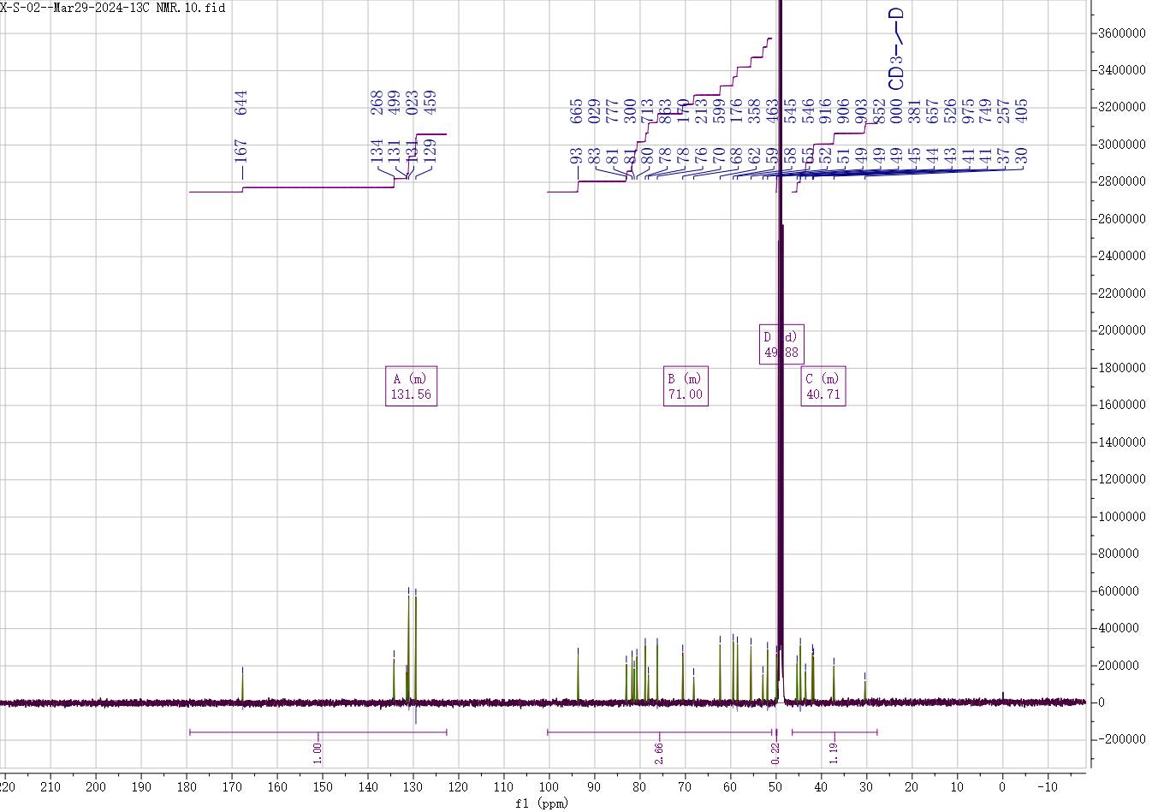Screen dimensions: 1164x812
Task: Click the carbonyl peak near 167 ppm
Action: click(x=242, y=685)
